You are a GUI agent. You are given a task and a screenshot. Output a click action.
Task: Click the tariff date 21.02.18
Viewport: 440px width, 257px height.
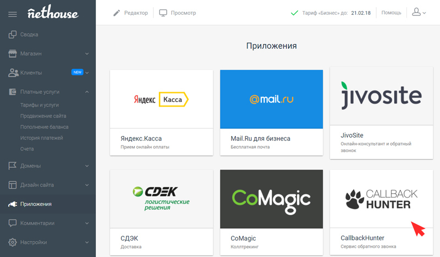click(x=361, y=13)
